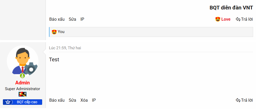The width and height of the screenshot is (256, 109).
Task: Click the "Super Administrator" user title
Action: [22, 89]
